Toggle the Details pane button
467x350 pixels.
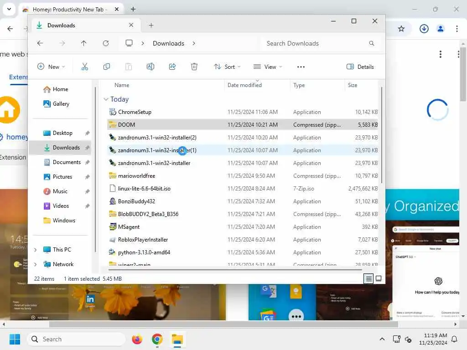(x=360, y=67)
